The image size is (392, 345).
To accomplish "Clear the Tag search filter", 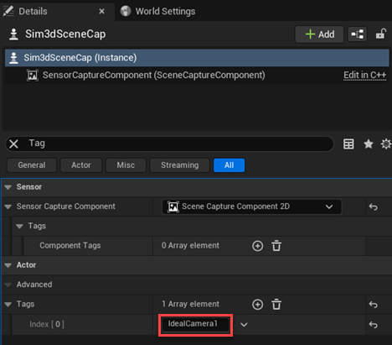I will coord(13,144).
